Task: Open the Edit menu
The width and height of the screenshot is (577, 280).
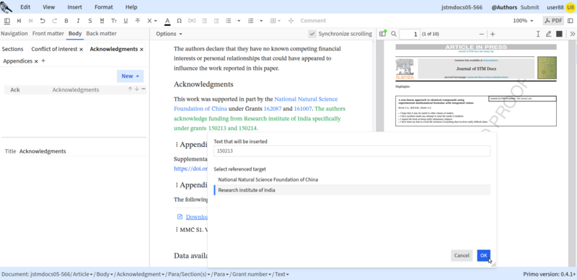Action: click(x=25, y=7)
